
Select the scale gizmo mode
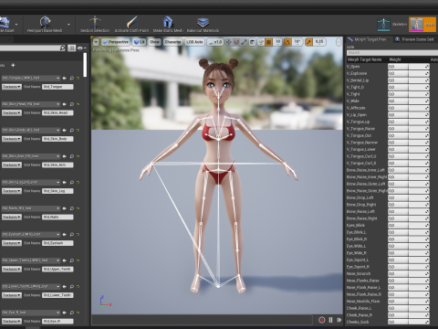point(244,42)
